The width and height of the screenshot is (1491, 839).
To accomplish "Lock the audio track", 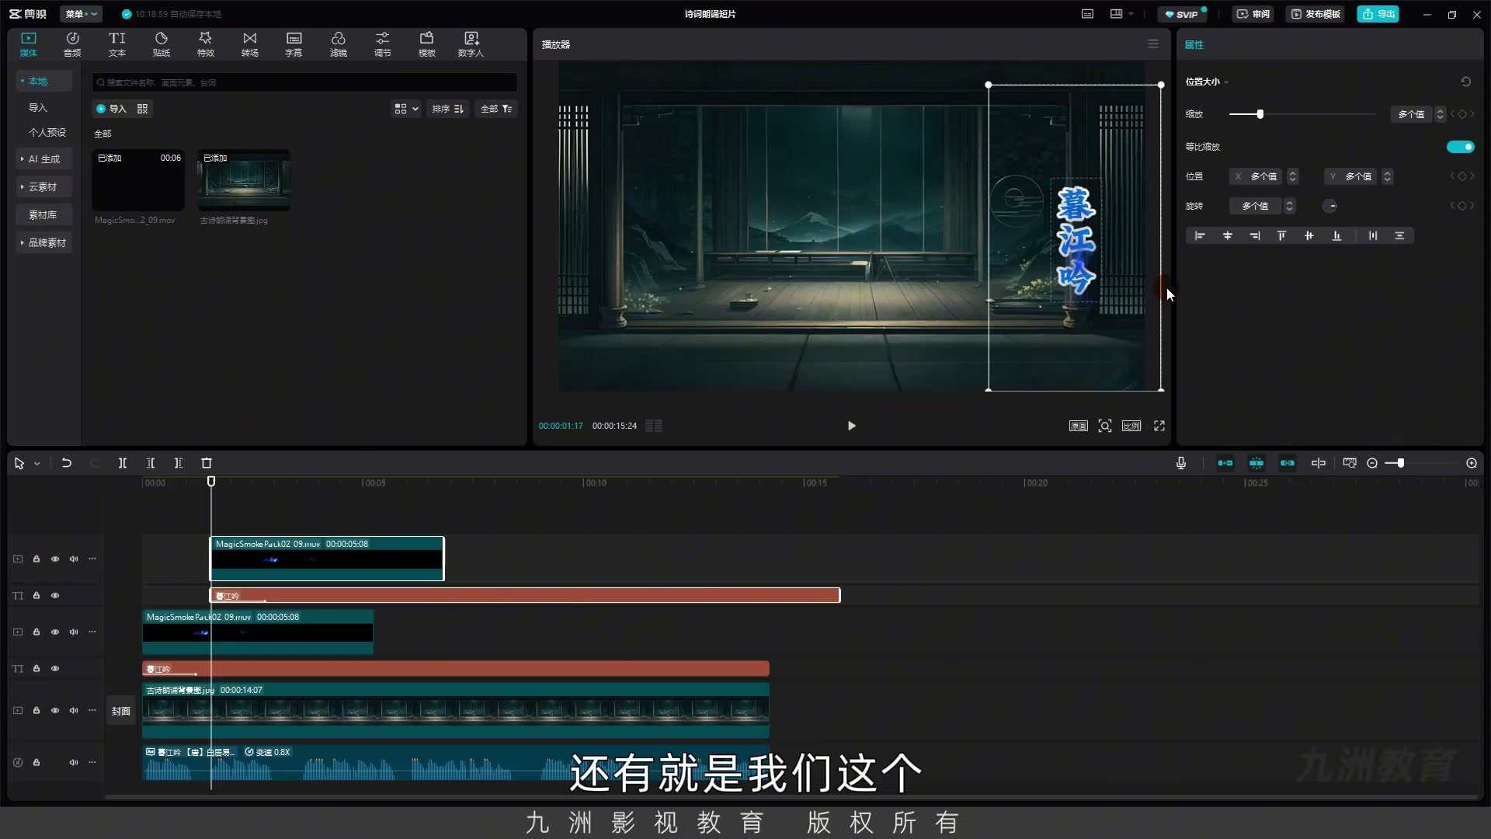I will (36, 762).
